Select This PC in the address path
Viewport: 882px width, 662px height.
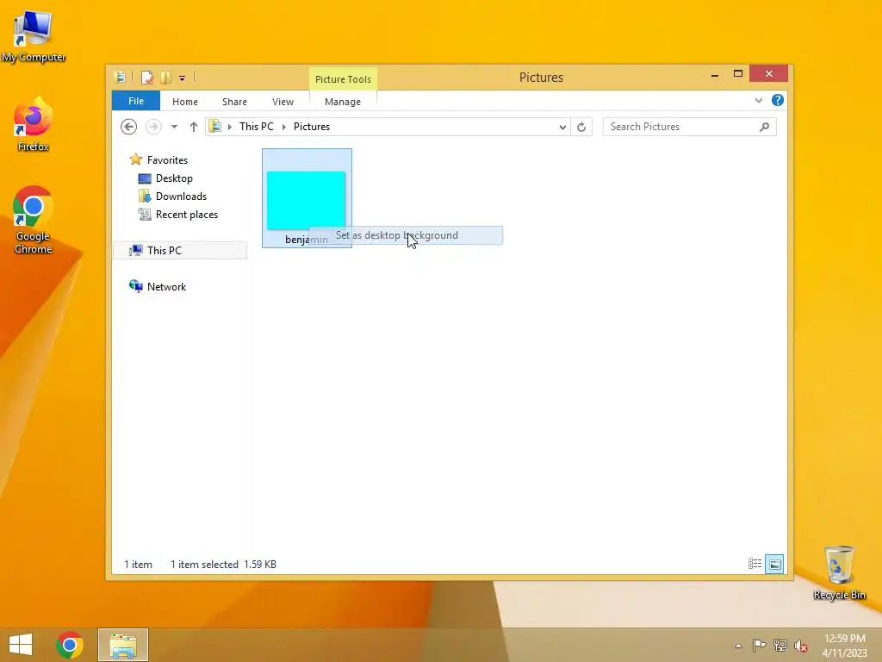coord(257,127)
